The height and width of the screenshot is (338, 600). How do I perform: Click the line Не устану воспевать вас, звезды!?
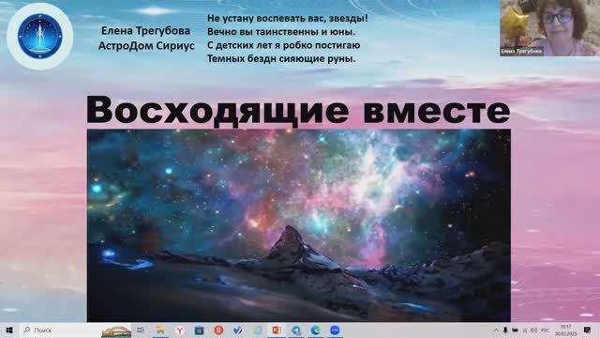tap(288, 18)
